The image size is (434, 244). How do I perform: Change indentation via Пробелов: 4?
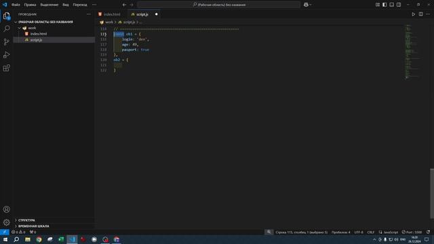(340, 232)
